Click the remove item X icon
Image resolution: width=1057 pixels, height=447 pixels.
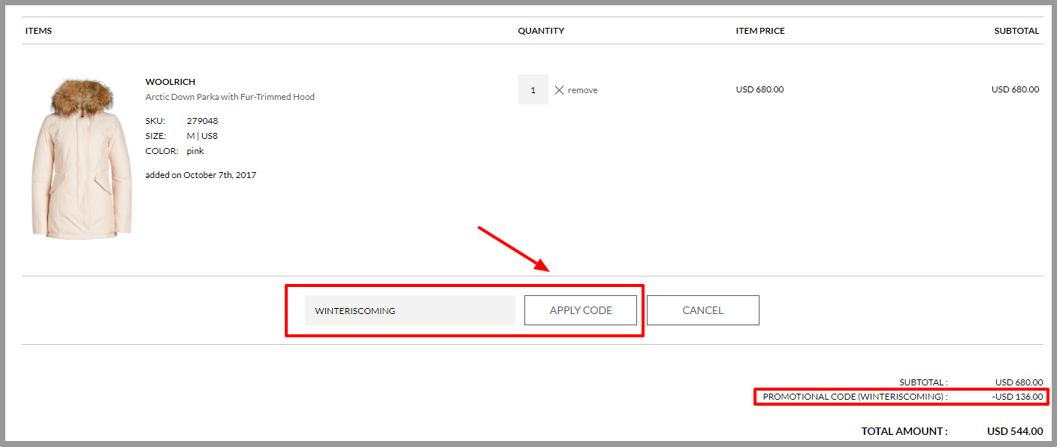pos(559,90)
